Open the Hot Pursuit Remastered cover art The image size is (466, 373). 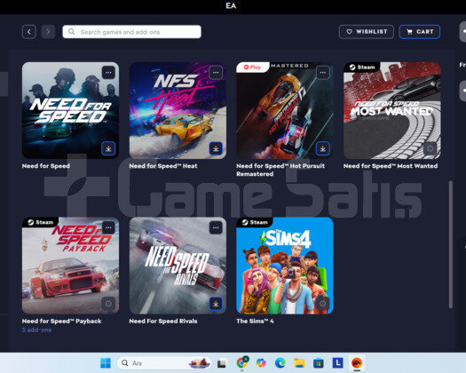[285, 110]
